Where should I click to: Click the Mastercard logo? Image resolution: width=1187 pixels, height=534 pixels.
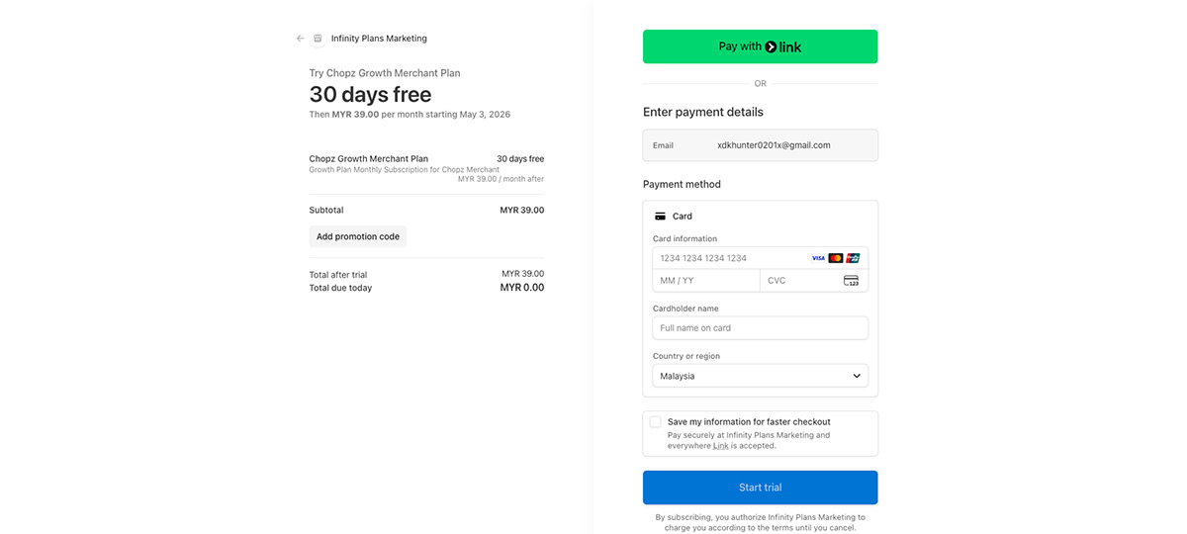point(836,258)
